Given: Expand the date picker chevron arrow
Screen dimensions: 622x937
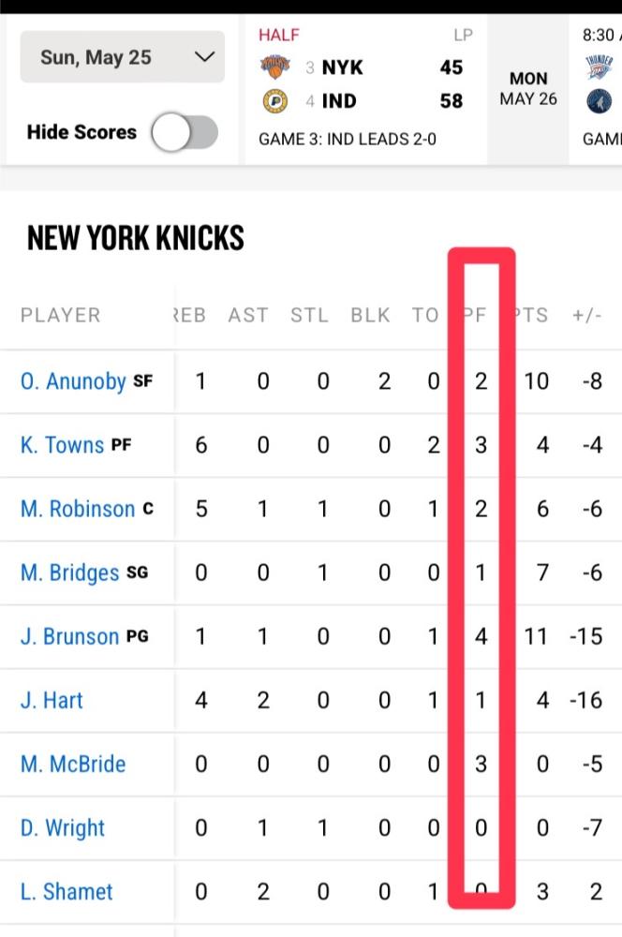Looking at the screenshot, I should pyautogui.click(x=204, y=57).
